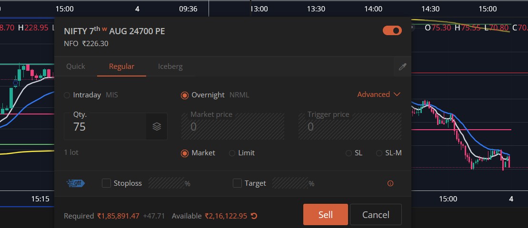Open the lot size stack icon

click(157, 127)
